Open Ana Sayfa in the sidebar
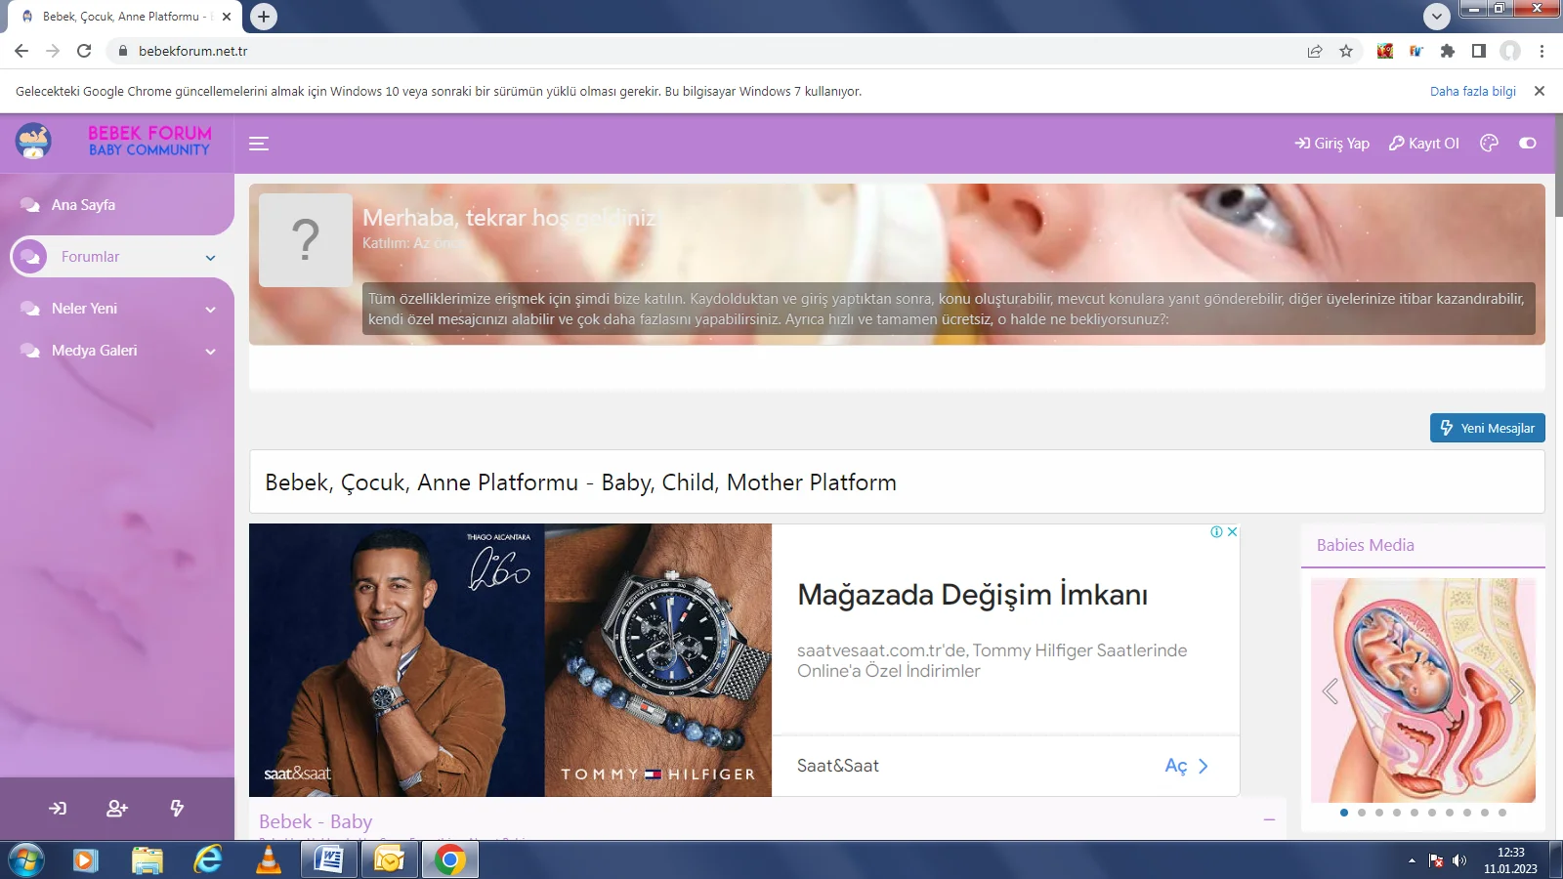This screenshot has width=1563, height=879. pos(83,205)
